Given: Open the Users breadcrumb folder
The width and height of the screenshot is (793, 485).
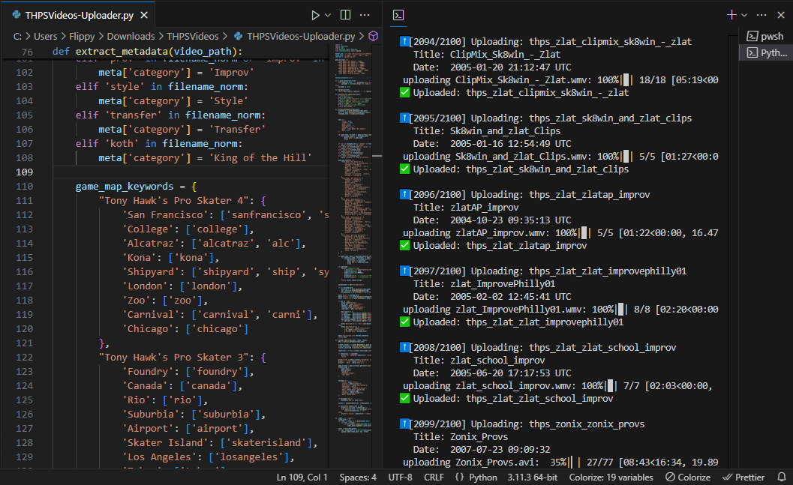Looking at the screenshot, I should pos(45,37).
